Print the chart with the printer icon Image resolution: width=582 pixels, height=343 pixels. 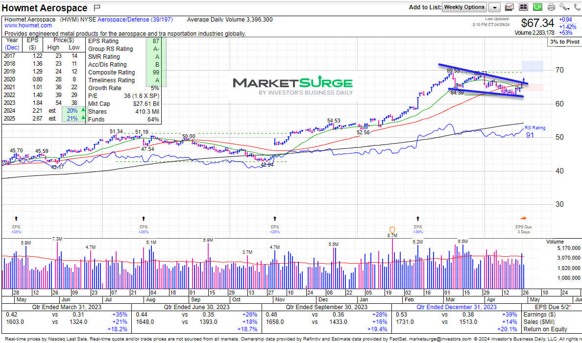551,7
